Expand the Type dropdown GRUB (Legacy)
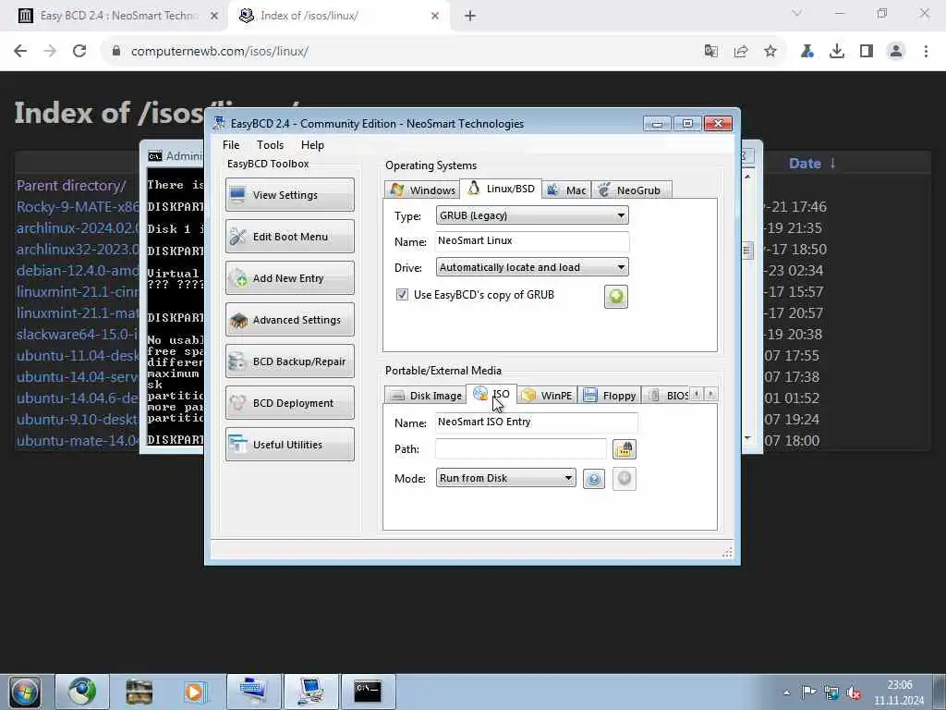This screenshot has width=946, height=710. 532,215
